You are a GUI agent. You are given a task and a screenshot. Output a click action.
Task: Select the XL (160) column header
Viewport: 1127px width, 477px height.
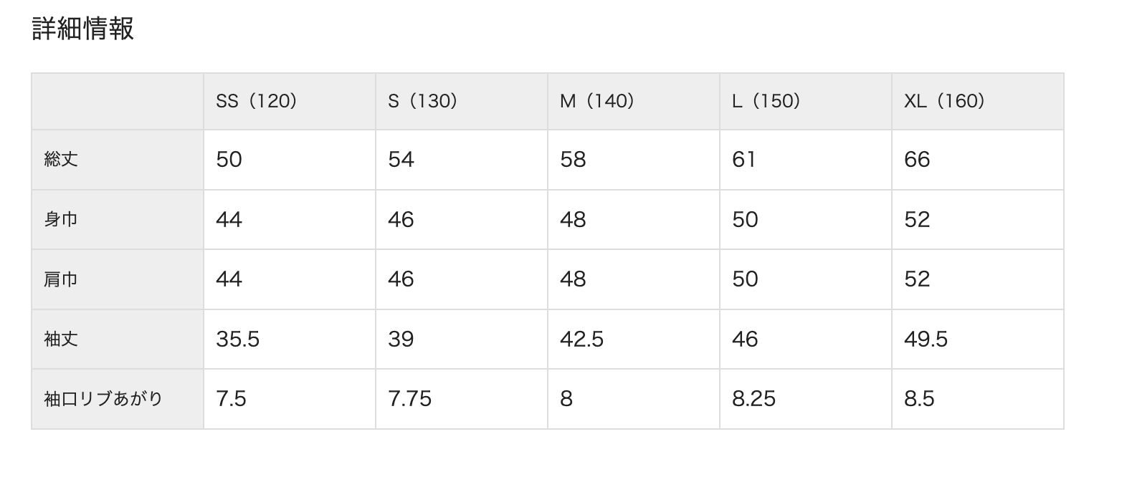point(944,101)
